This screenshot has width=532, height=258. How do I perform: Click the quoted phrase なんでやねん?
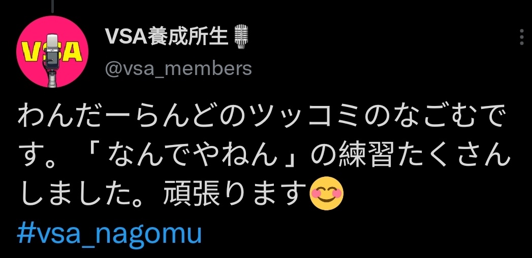[205, 156]
